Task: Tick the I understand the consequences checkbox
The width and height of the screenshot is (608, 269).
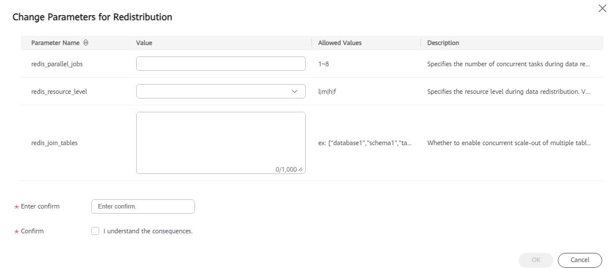Action: [x=95, y=231]
